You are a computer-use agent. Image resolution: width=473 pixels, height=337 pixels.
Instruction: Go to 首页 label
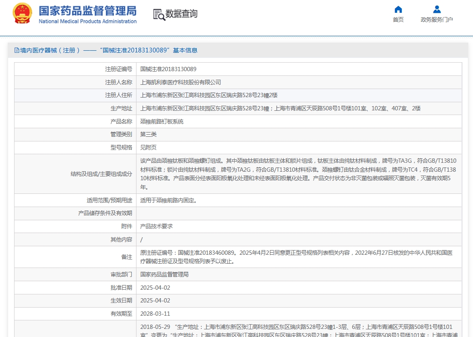tap(398, 20)
